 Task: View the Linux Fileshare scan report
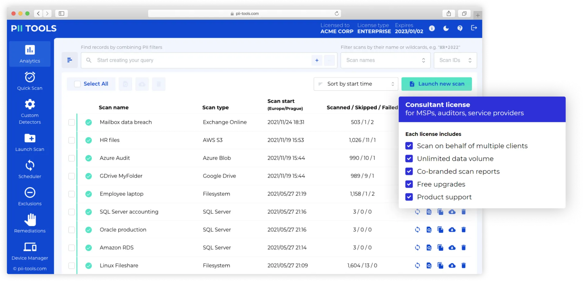[429, 266]
